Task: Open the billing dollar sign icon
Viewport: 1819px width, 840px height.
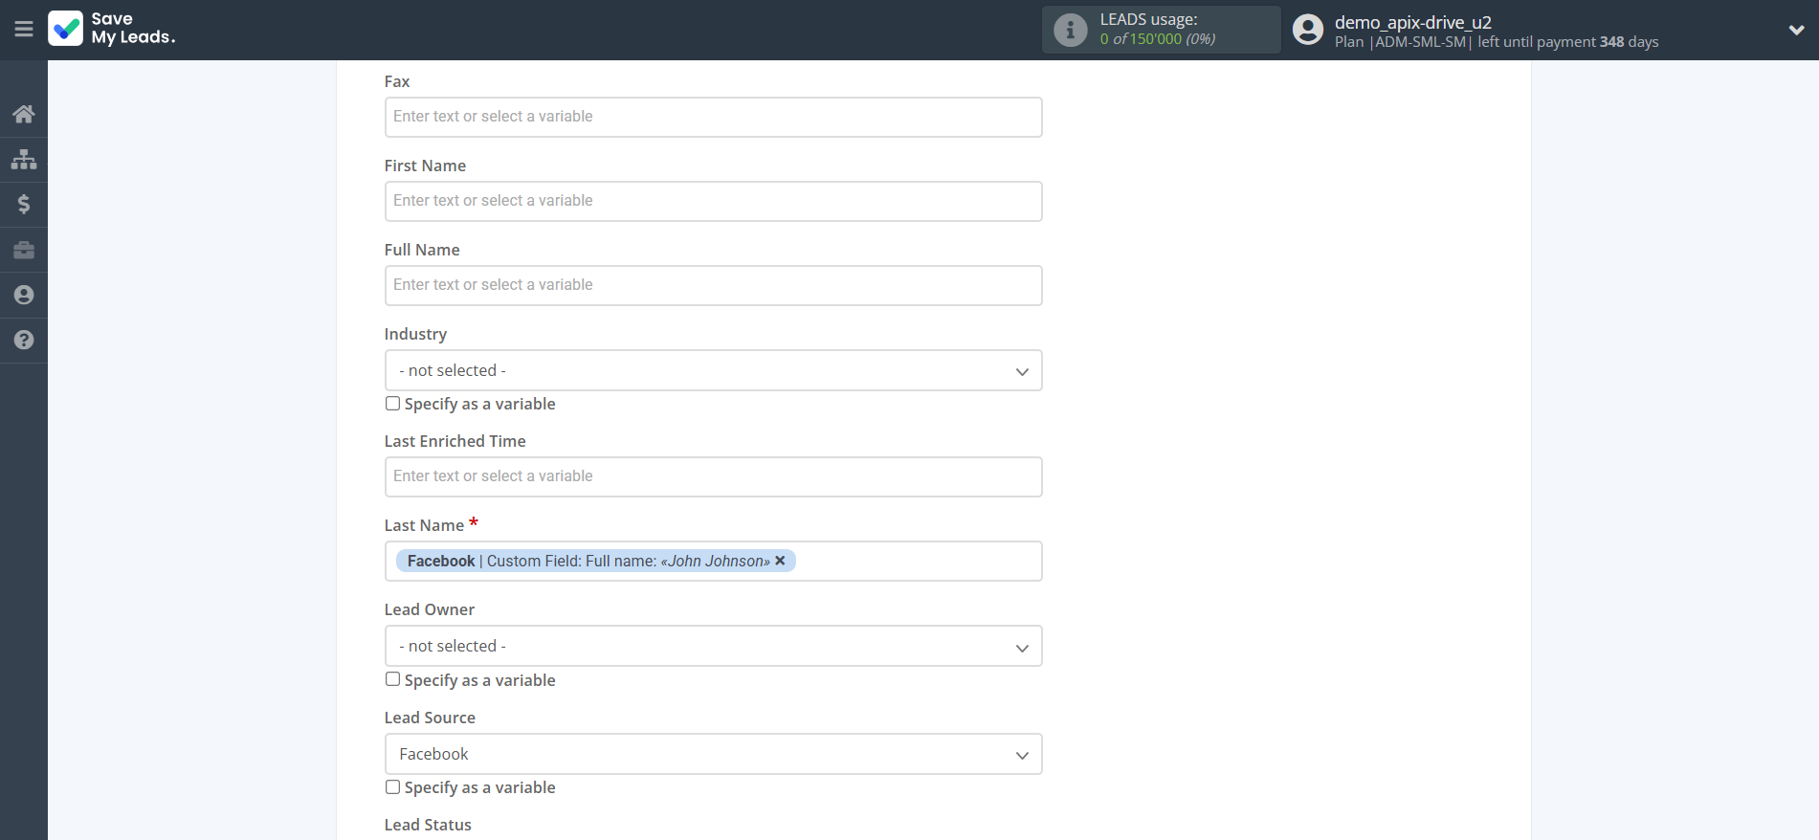Action: pos(24,204)
